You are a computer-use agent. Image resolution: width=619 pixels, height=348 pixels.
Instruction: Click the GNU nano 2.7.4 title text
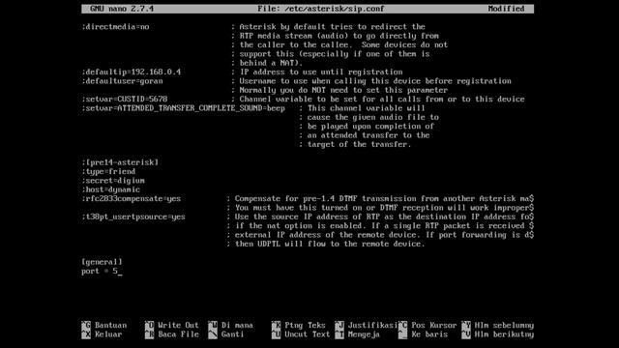(122, 9)
